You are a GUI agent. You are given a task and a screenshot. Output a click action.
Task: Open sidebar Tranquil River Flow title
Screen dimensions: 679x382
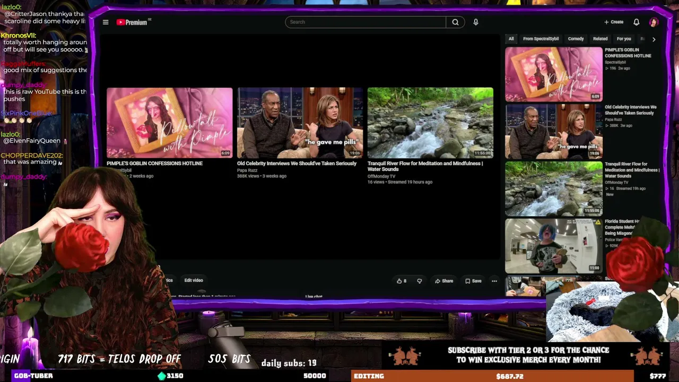click(x=632, y=170)
